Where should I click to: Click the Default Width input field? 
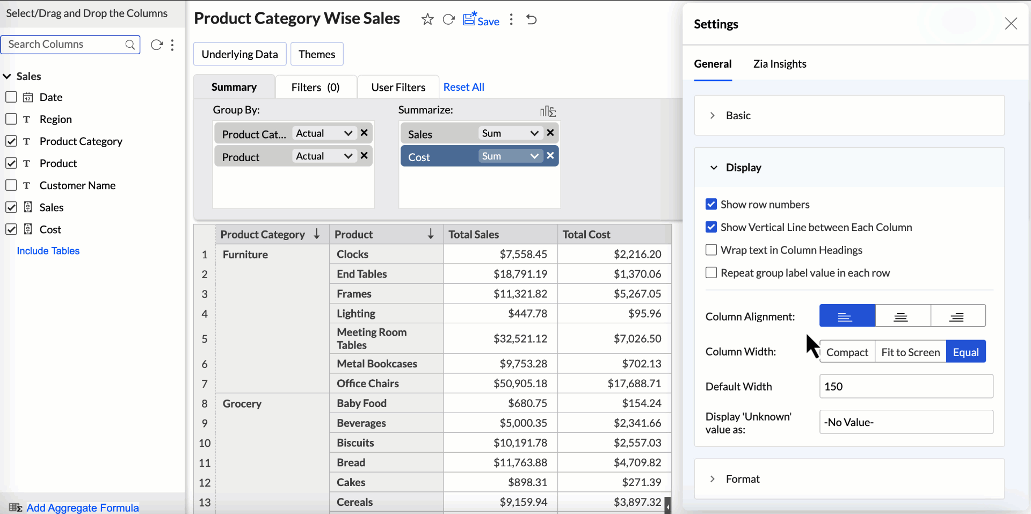905,387
